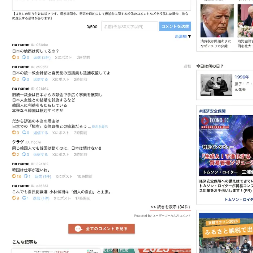The width and height of the screenshot is (253, 253).
Task: Reply to comment by ID c99cb7
Action: coord(40,80)
